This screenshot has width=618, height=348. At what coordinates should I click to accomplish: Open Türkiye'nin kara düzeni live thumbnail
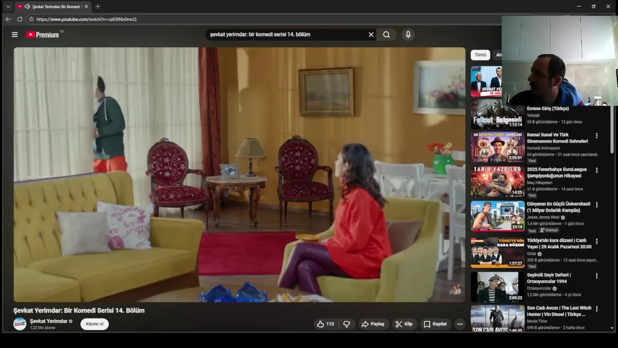click(497, 252)
